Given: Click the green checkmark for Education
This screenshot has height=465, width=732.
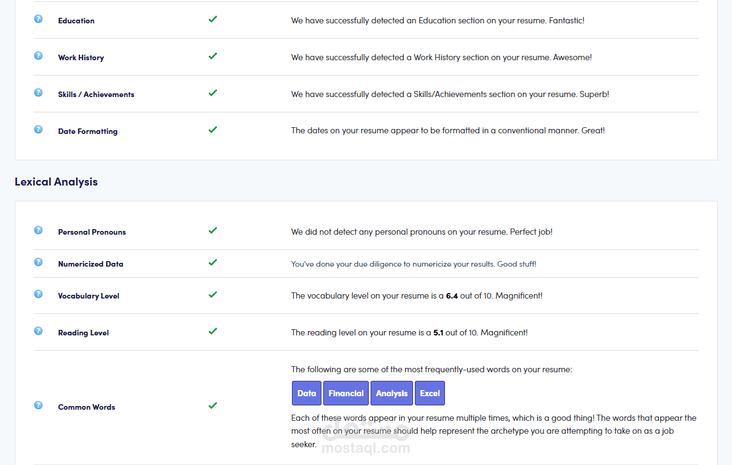Looking at the screenshot, I should click(213, 19).
